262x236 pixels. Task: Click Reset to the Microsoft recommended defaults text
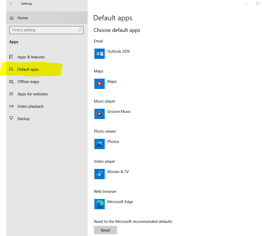[x=133, y=222]
